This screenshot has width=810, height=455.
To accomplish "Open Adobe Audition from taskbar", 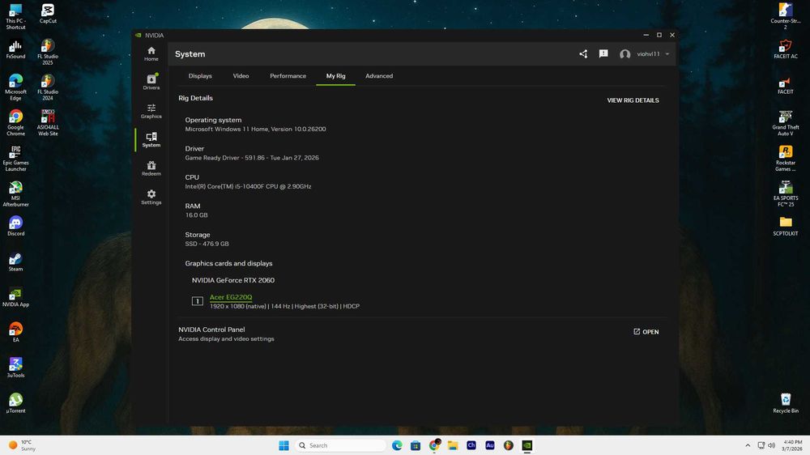I will coord(490,445).
